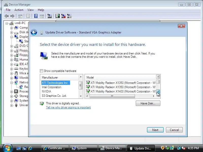Viewport: 203px width, 152px height.
Task: Select the Processors category icon
Action: [x=16, y=91]
